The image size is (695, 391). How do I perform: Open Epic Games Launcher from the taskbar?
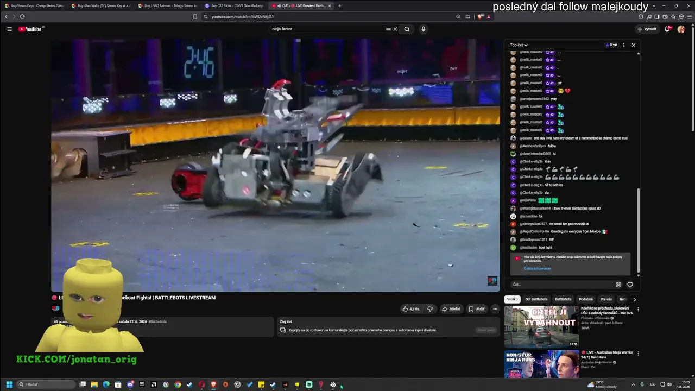(142, 384)
